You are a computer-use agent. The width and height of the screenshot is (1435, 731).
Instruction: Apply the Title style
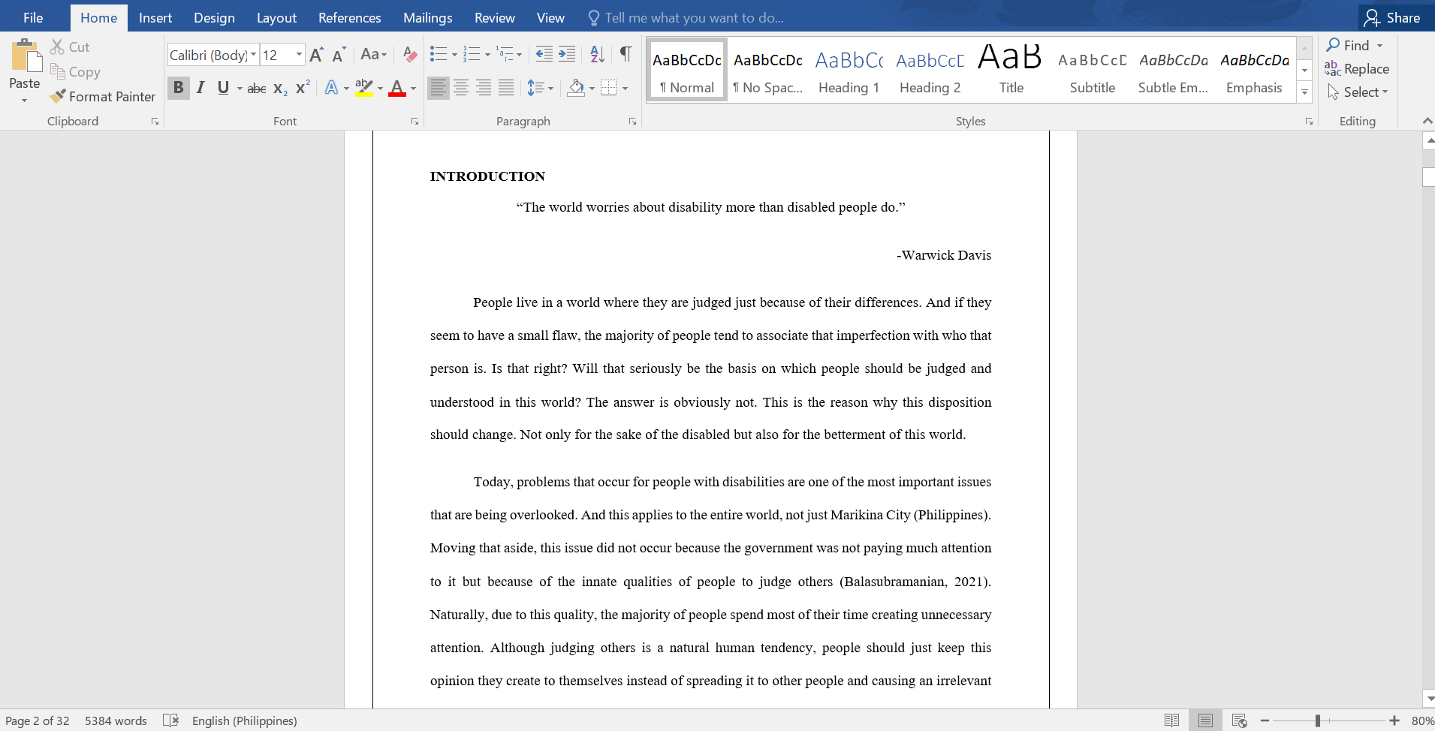click(1011, 70)
